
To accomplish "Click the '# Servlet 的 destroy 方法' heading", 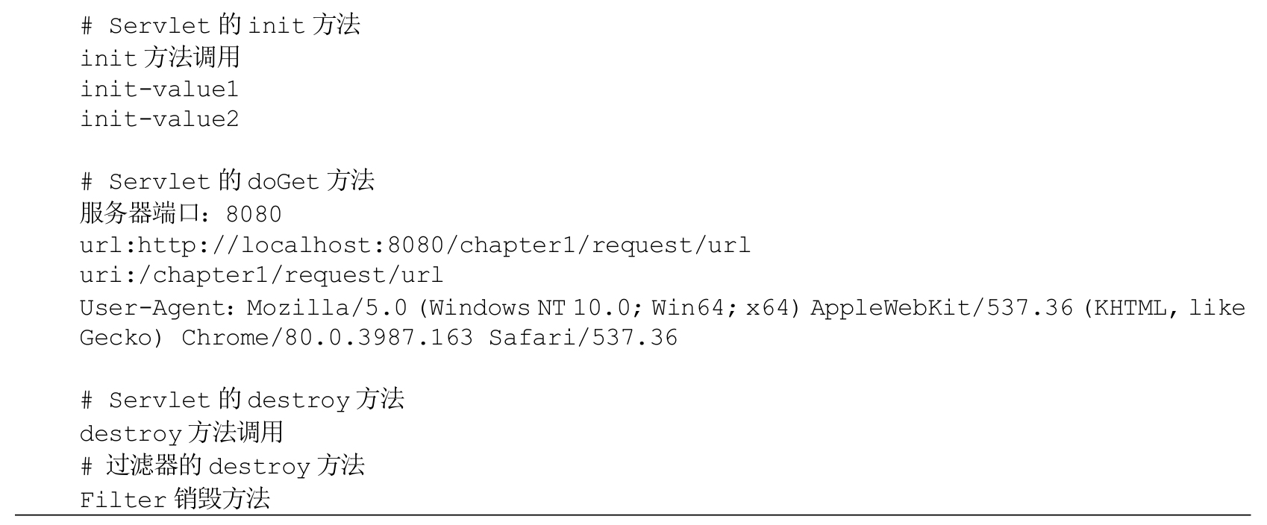I will [242, 400].
